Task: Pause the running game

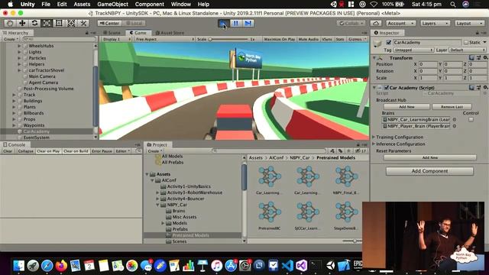Action: 236,24
